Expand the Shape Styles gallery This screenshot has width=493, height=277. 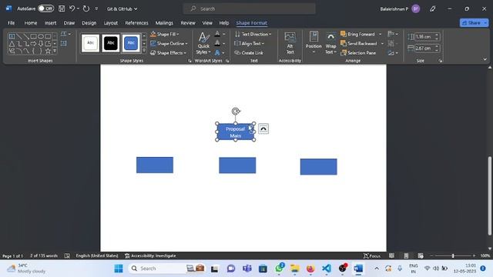coord(144,51)
